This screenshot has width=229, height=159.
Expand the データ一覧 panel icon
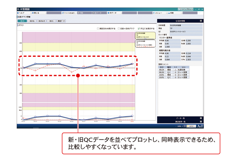[x=201, y=118]
